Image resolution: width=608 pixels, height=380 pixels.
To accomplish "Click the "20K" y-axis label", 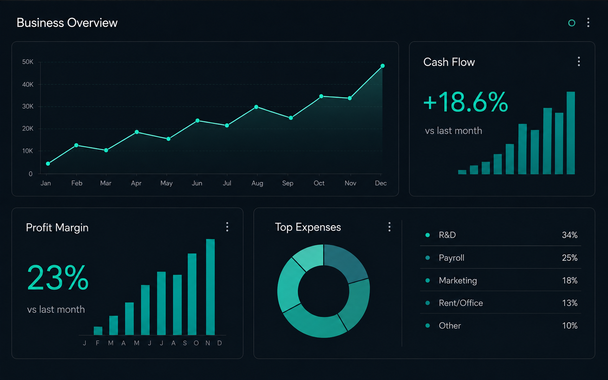I will coord(28,128).
